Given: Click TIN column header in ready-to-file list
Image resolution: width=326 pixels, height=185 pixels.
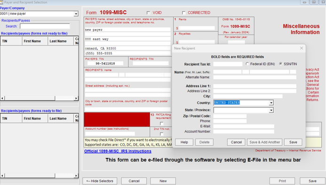Looking at the screenshot, I should tap(11, 118).
